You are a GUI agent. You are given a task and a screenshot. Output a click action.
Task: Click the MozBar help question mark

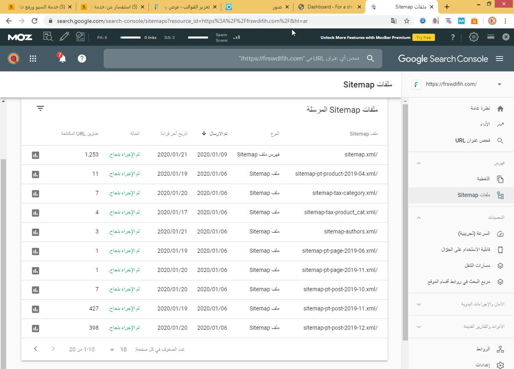click(x=453, y=38)
